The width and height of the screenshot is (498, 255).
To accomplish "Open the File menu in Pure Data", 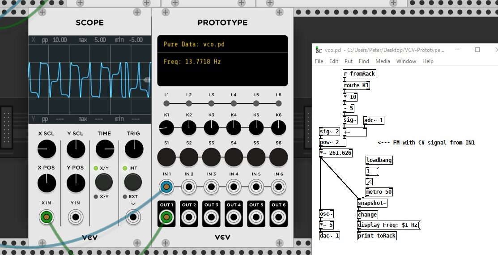I will tap(319, 61).
